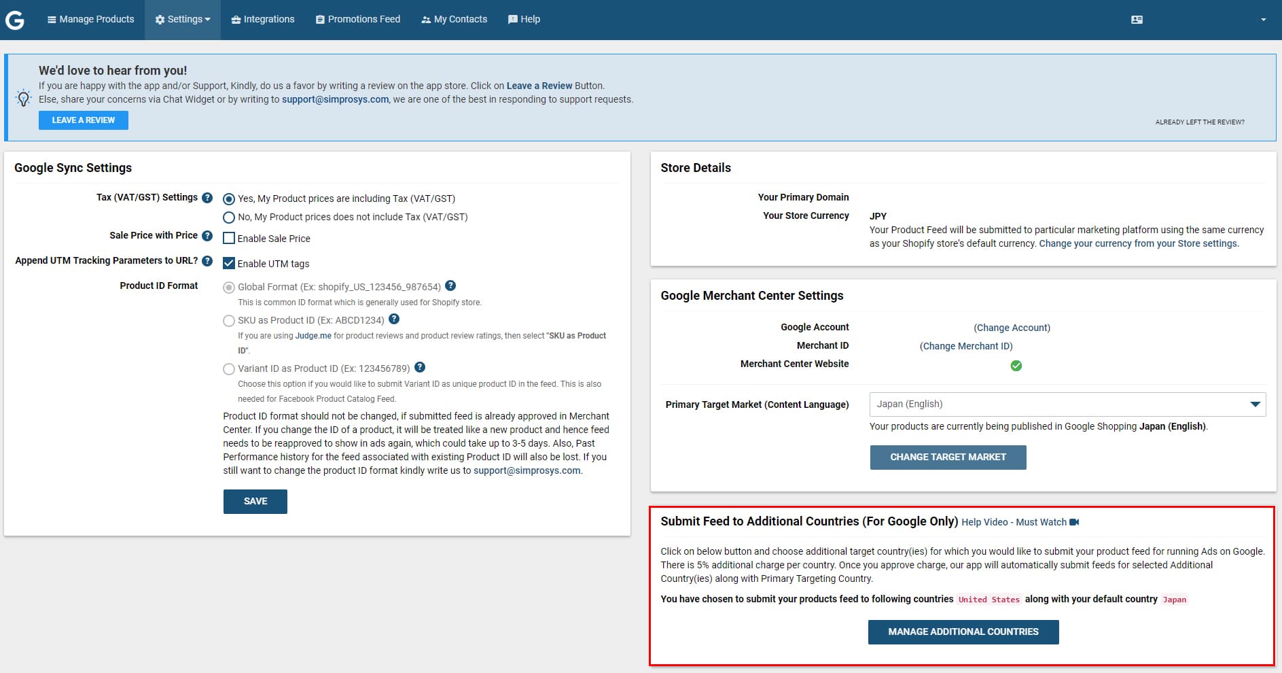This screenshot has height=673, width=1282.
Task: Click the Change Account link
Action: click(1012, 328)
